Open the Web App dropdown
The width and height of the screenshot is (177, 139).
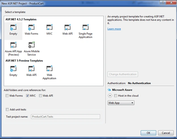(x=121, y=103)
